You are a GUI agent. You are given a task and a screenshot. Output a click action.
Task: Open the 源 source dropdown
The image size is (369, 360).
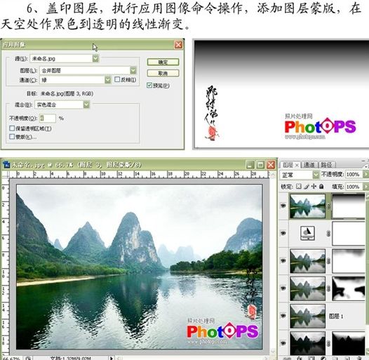(95, 58)
